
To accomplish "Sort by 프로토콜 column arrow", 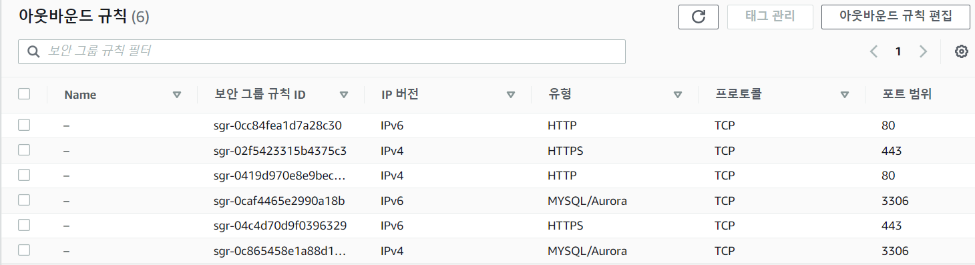I will [x=845, y=95].
